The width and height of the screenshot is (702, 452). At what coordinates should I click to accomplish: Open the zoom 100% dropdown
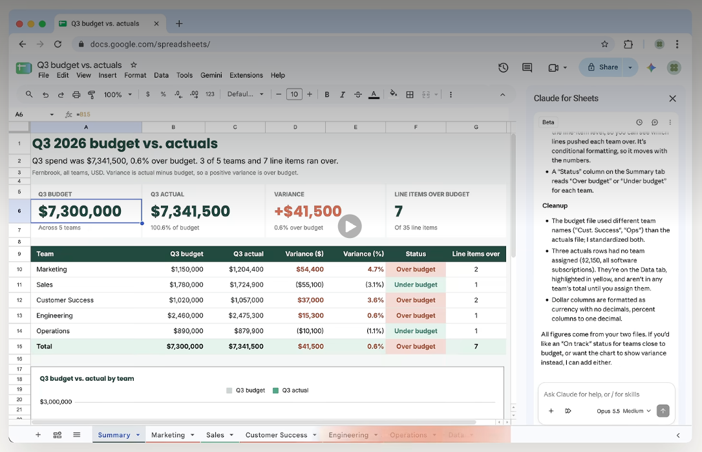pos(118,94)
